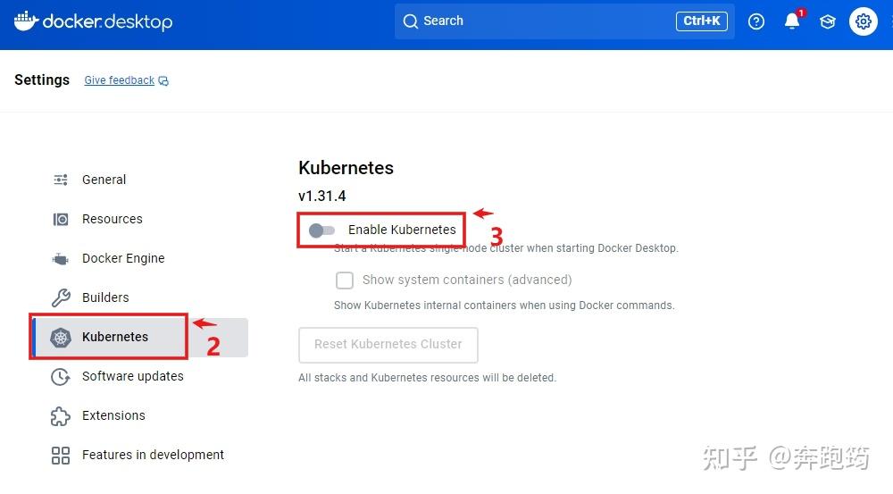This screenshot has height=494, width=893.
Task: Click the Kubernetes wheel icon
Action: [61, 338]
